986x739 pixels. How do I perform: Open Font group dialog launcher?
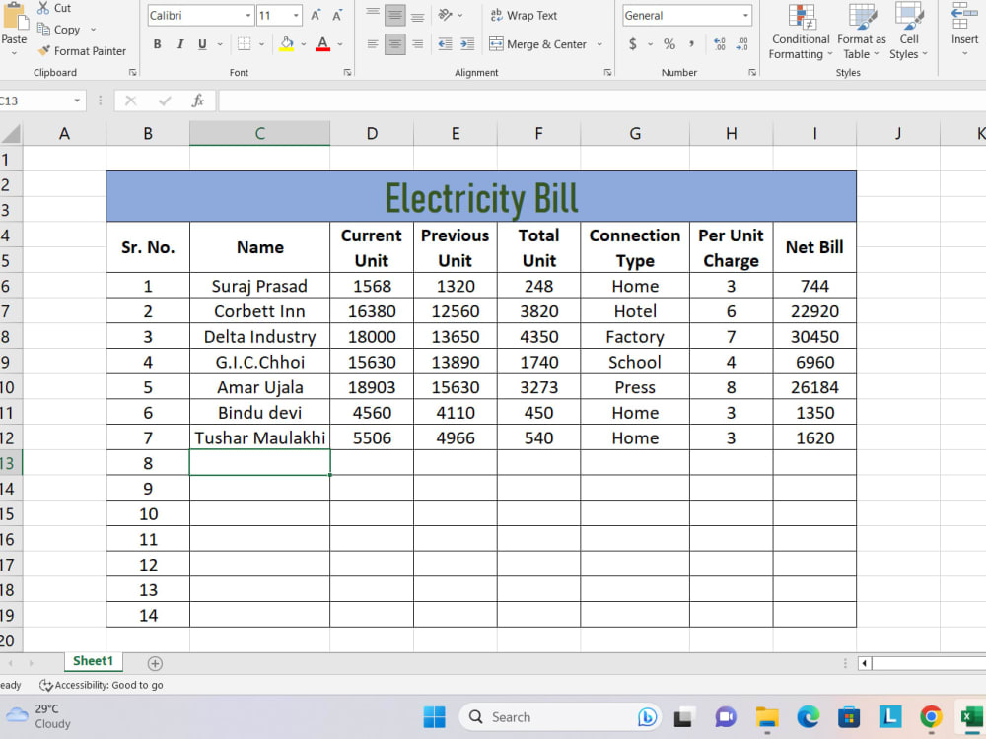click(x=347, y=72)
